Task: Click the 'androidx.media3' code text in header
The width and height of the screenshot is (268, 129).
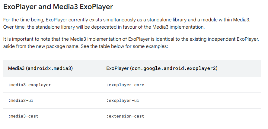Action: [x=50, y=68]
